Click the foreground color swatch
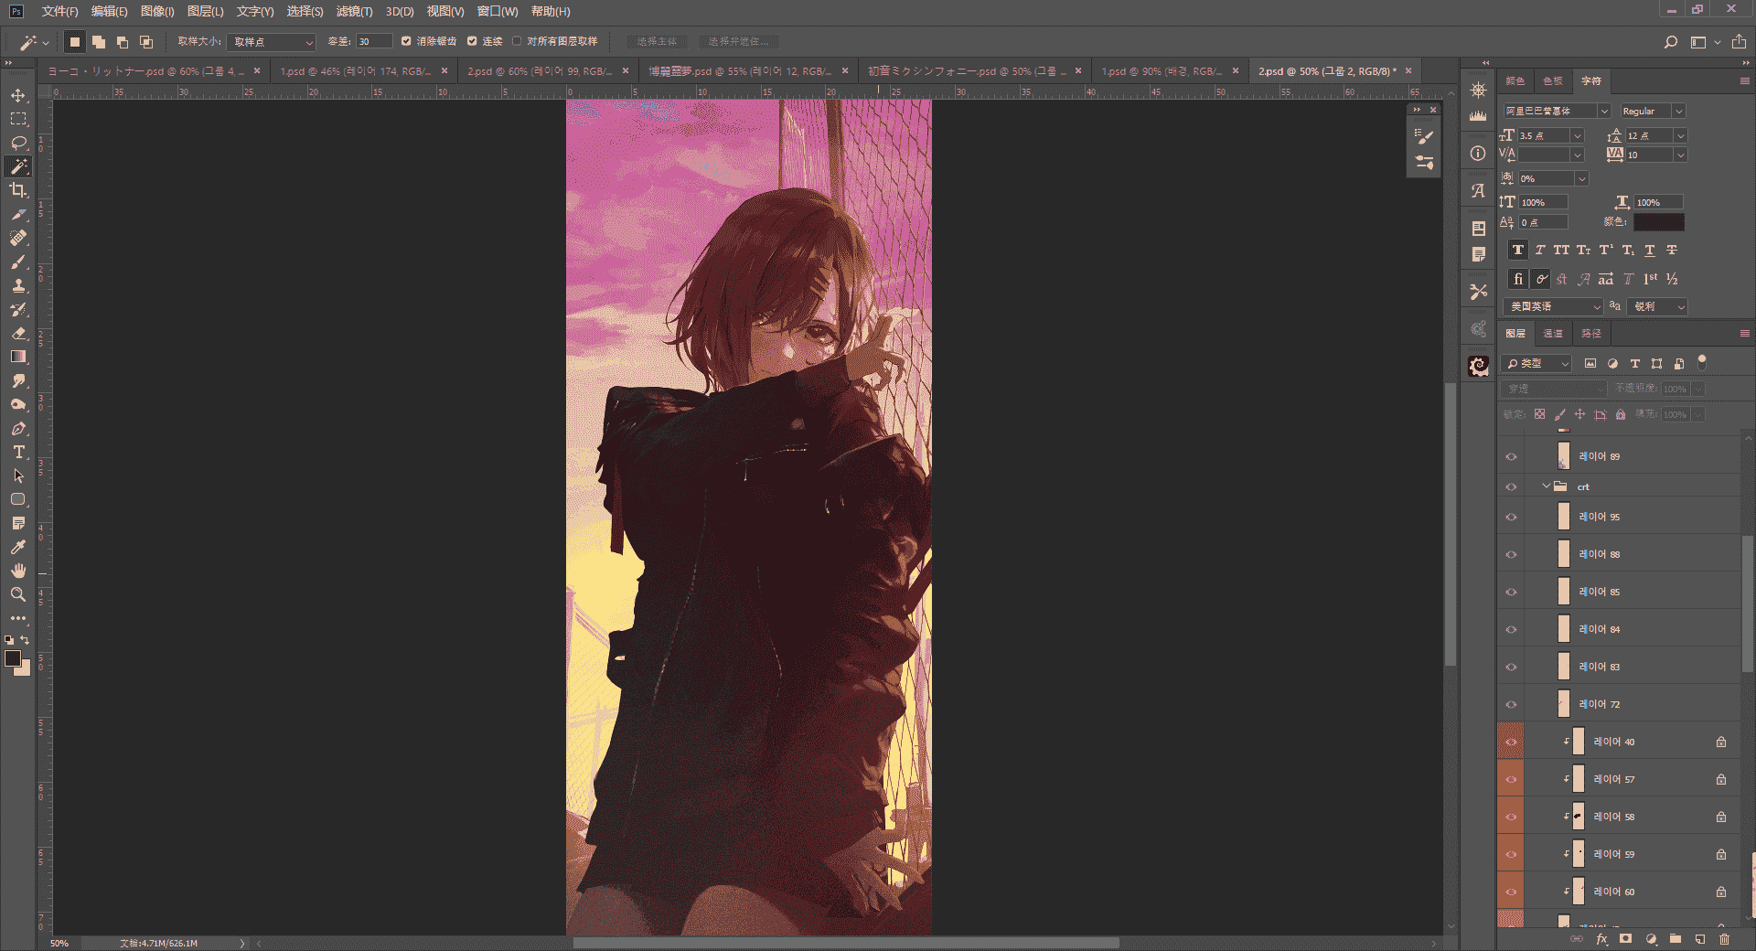The width and height of the screenshot is (1756, 951). [13, 659]
